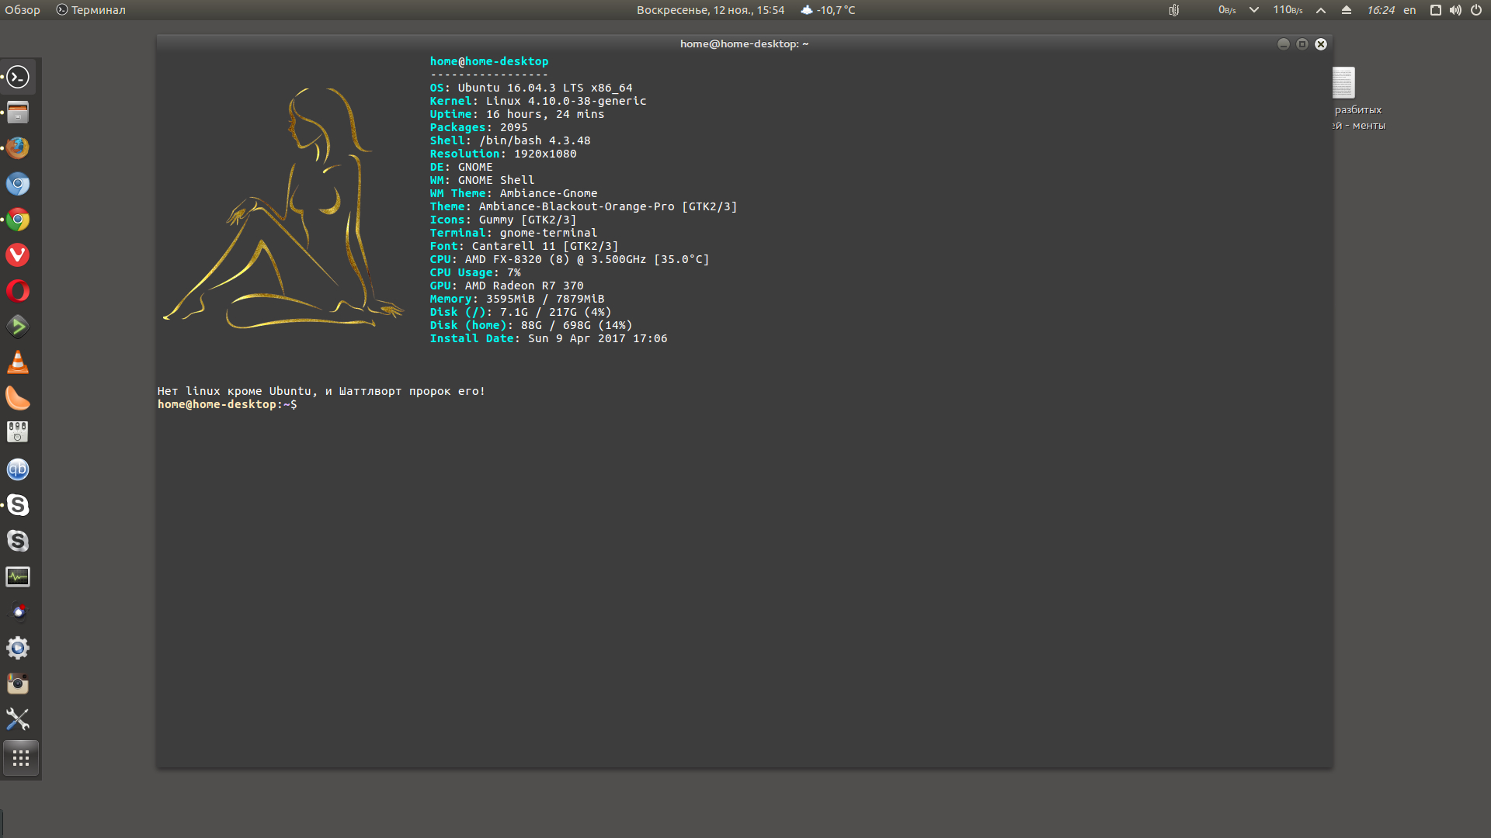The width and height of the screenshot is (1491, 838).
Task: Open the file manager dock icon
Action: point(18,113)
